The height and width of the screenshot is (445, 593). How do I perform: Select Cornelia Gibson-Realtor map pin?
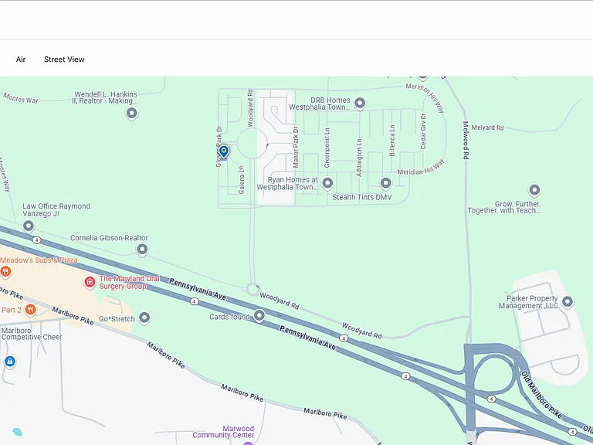click(142, 250)
